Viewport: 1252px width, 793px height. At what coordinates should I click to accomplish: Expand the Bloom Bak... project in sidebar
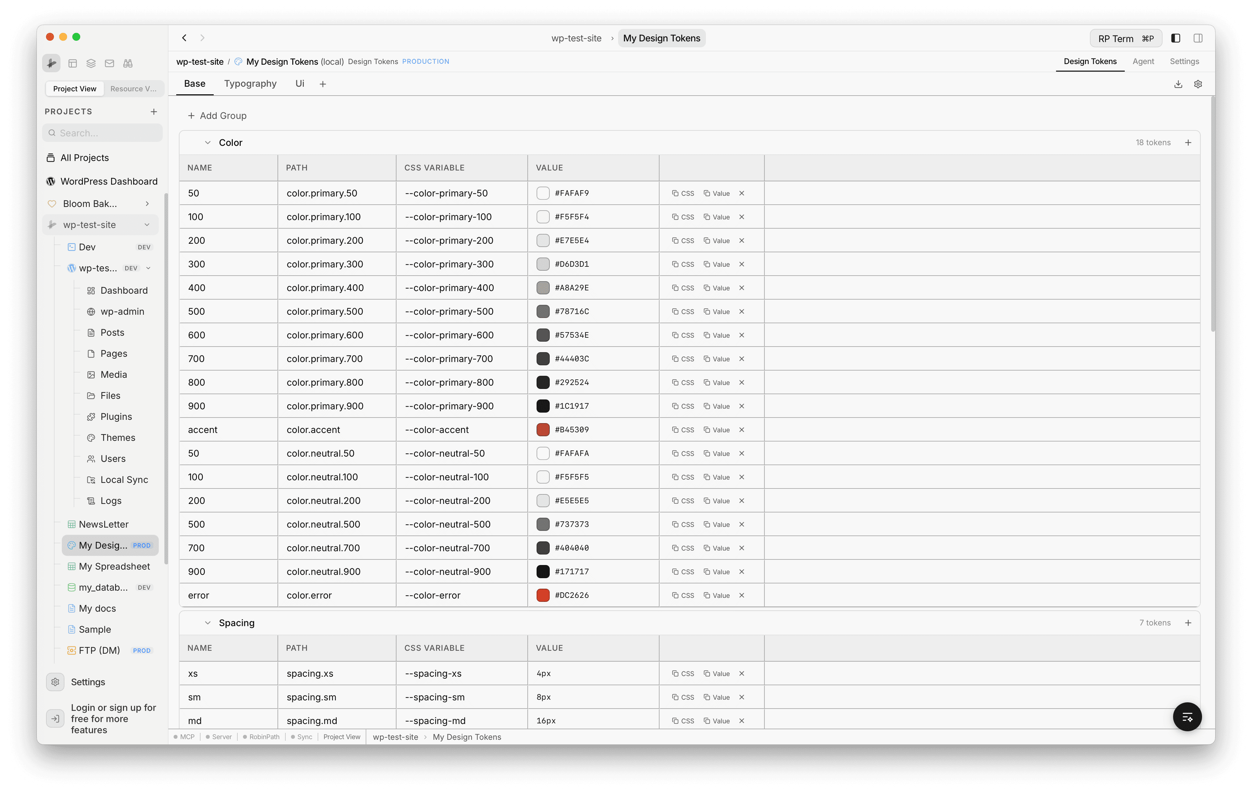click(x=147, y=204)
